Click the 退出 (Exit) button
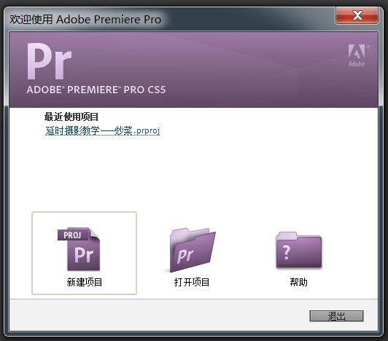This screenshot has height=341, width=388. point(336,316)
